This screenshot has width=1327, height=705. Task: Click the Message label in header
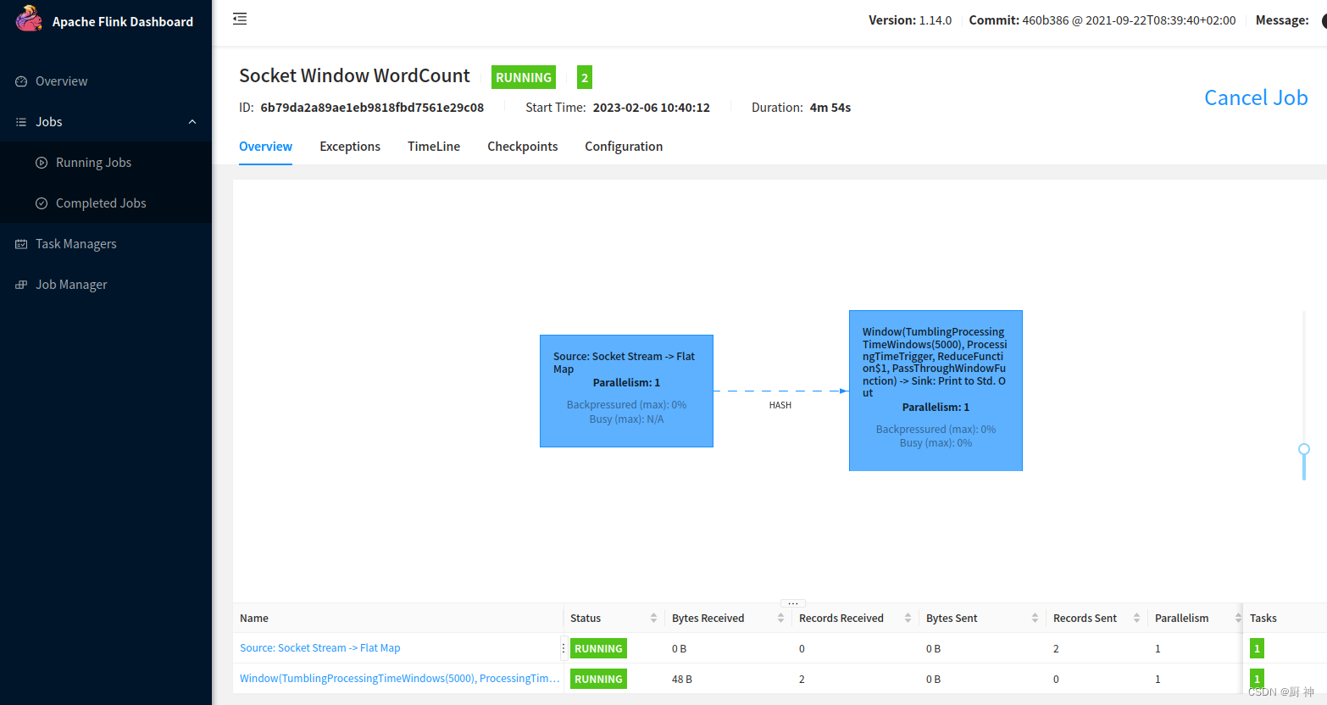(x=1282, y=20)
